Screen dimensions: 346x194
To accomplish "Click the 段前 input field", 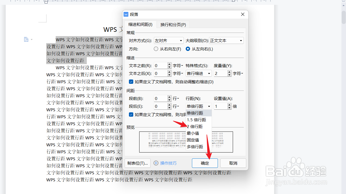I will [x=161, y=98].
